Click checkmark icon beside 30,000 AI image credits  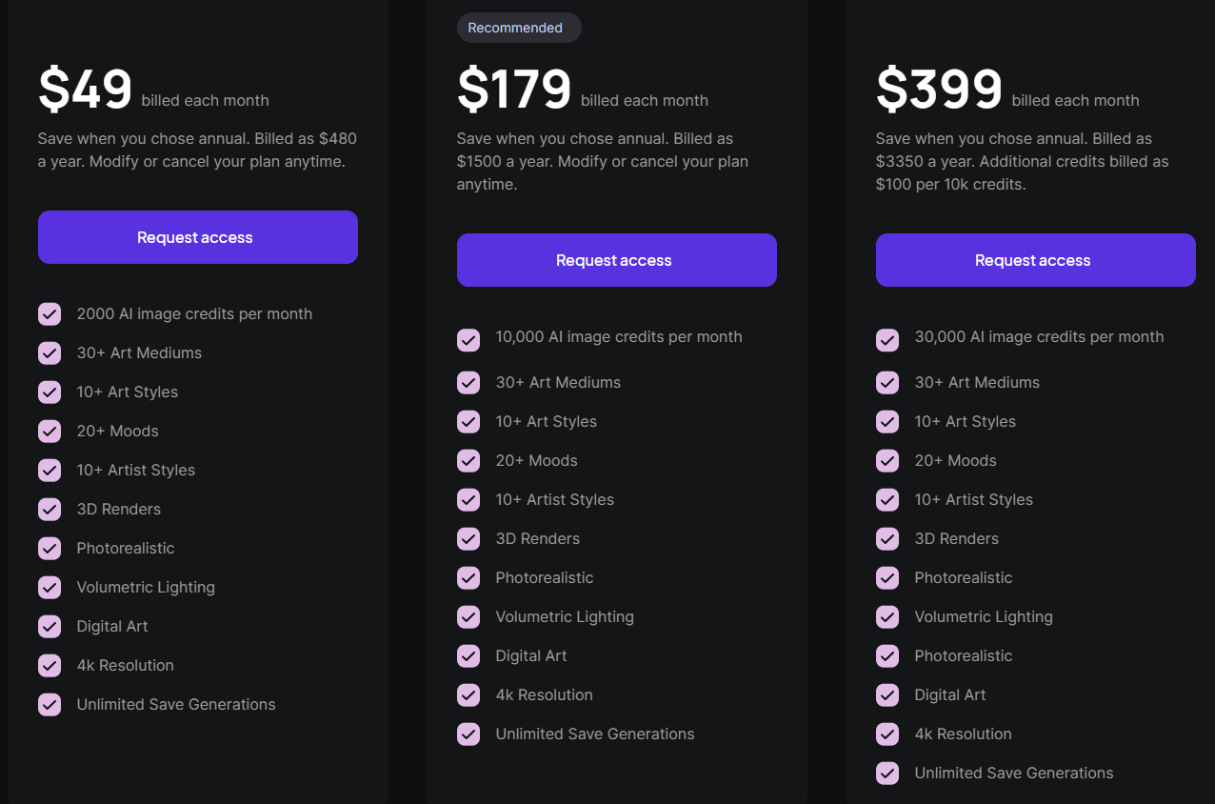[887, 340]
